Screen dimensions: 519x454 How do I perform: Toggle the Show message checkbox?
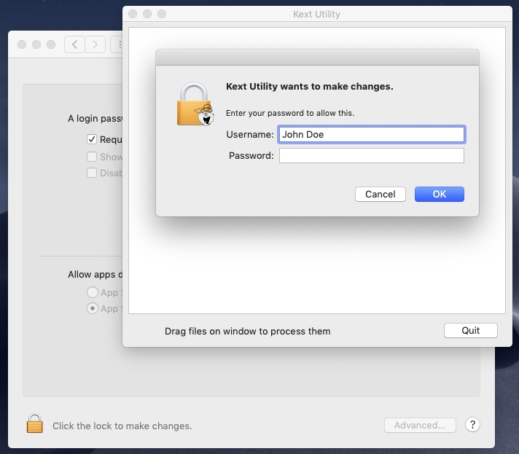point(92,157)
